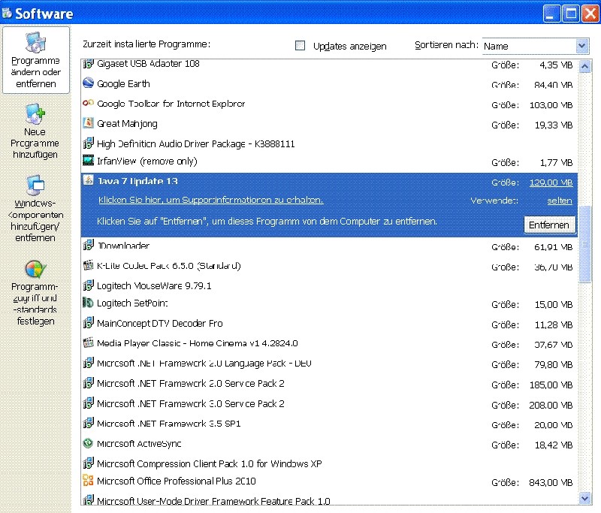Click the Google Earth globe icon
The width and height of the screenshot is (601, 513).
(x=88, y=84)
